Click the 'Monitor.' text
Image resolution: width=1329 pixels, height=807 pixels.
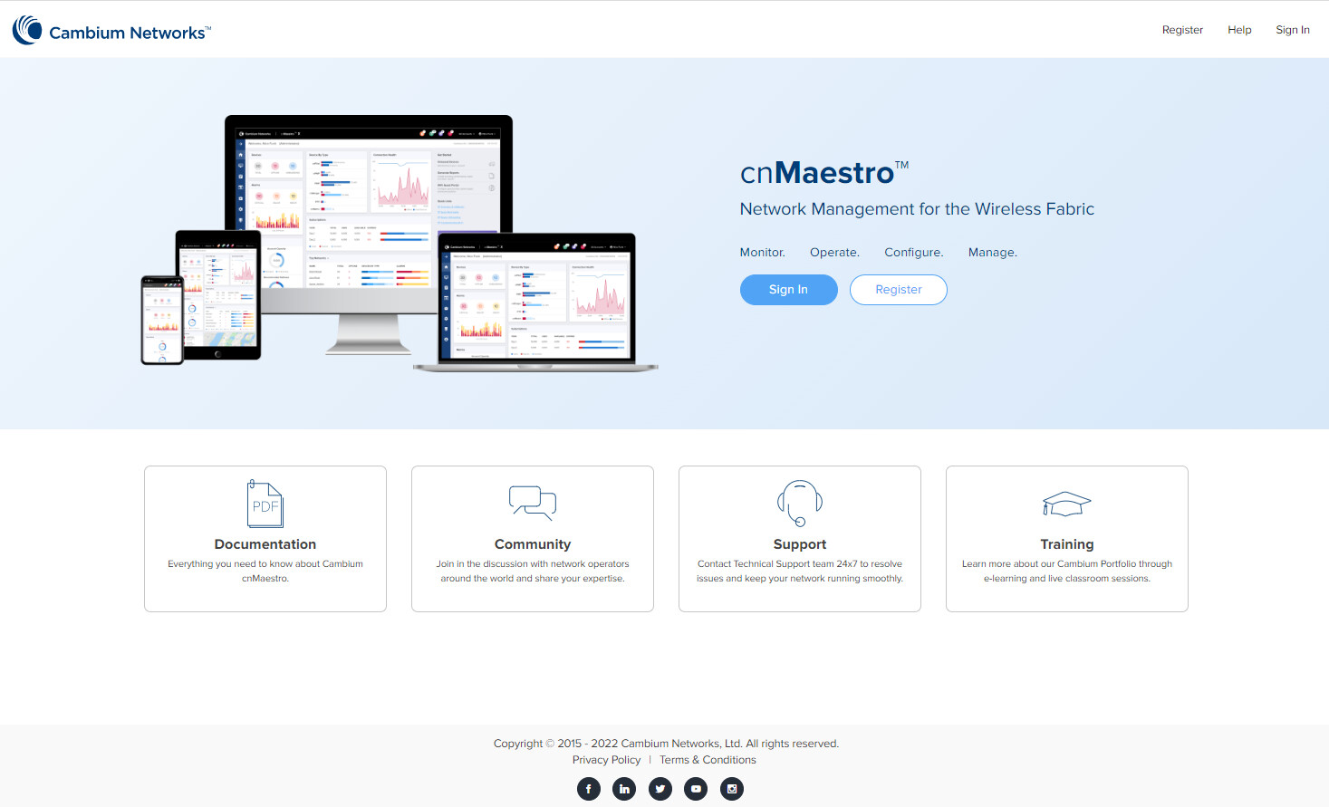[x=763, y=253]
